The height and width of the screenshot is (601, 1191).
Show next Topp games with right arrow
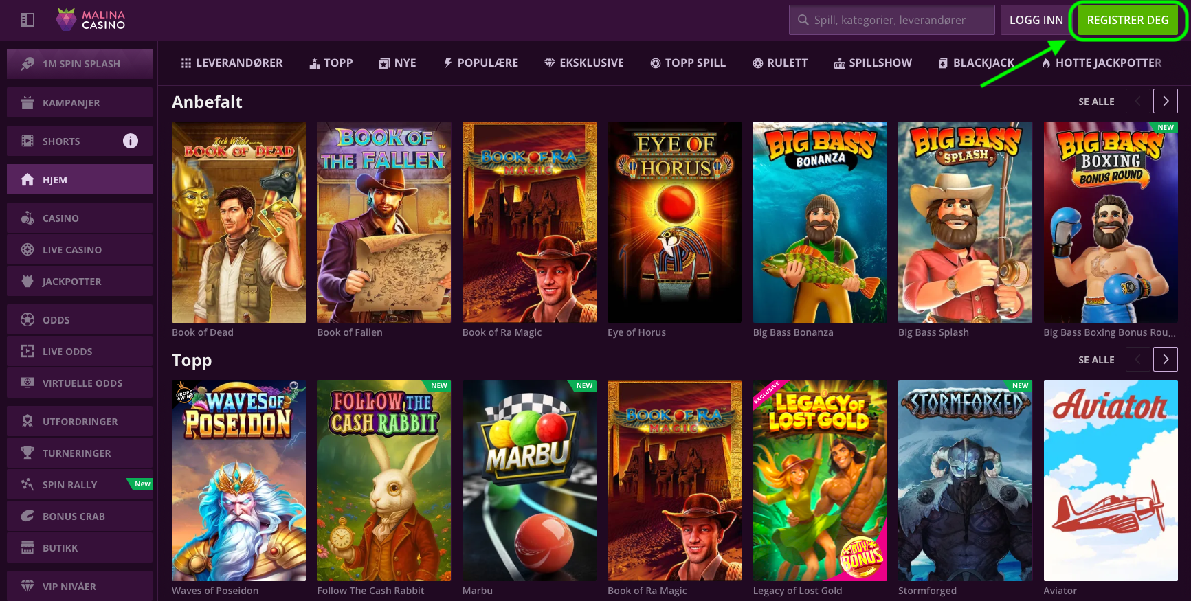click(x=1165, y=359)
